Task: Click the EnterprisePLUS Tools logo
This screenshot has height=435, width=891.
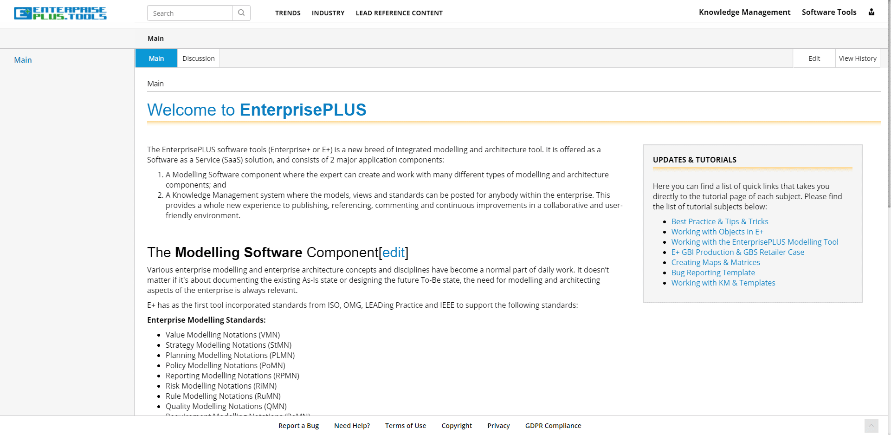Action: [60, 13]
